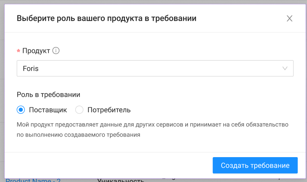Select the Поставщик radio button
Viewport: 307px width, 182px height.
(21, 110)
